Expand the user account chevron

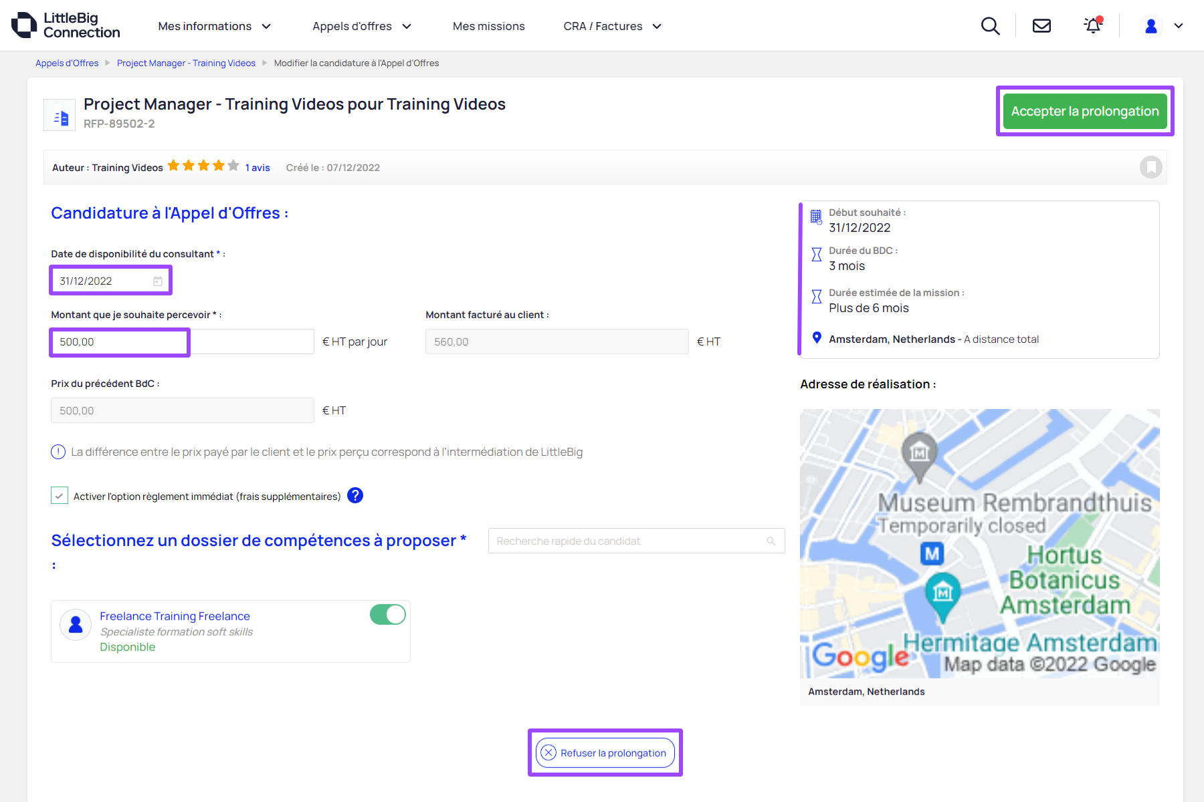(1179, 26)
